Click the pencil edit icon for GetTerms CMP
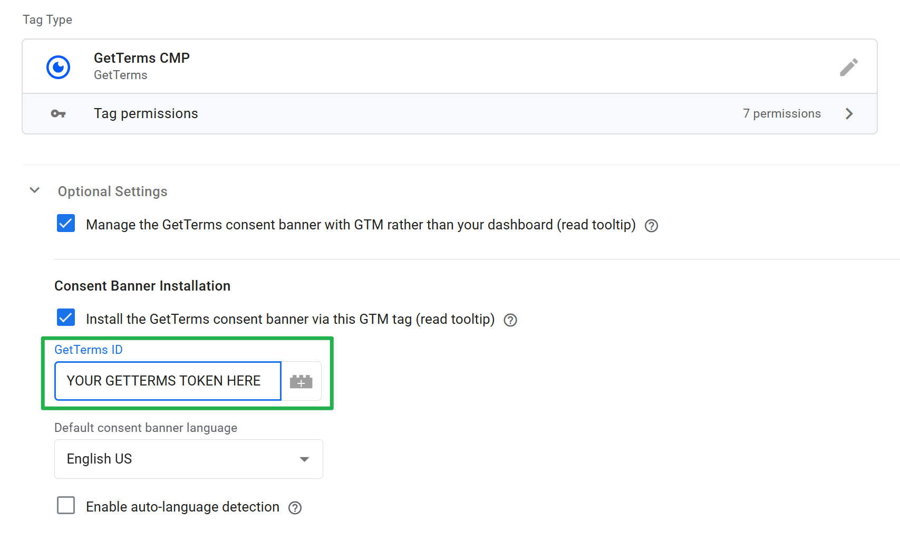Image resolution: width=900 pixels, height=540 pixels. (849, 67)
